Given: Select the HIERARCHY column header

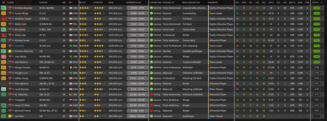Looking at the screenshot, I should coord(213,2).
